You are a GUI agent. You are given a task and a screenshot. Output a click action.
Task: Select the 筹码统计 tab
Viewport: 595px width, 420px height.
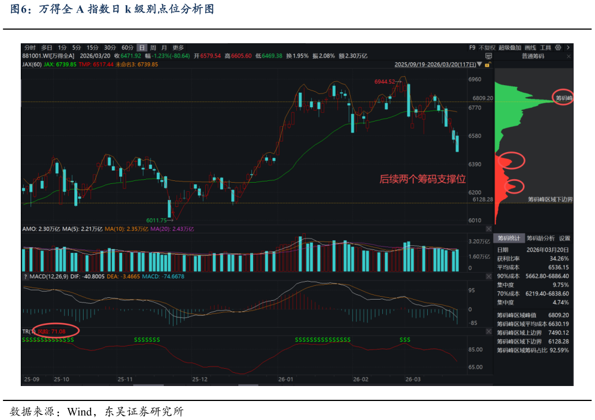[x=509, y=238]
